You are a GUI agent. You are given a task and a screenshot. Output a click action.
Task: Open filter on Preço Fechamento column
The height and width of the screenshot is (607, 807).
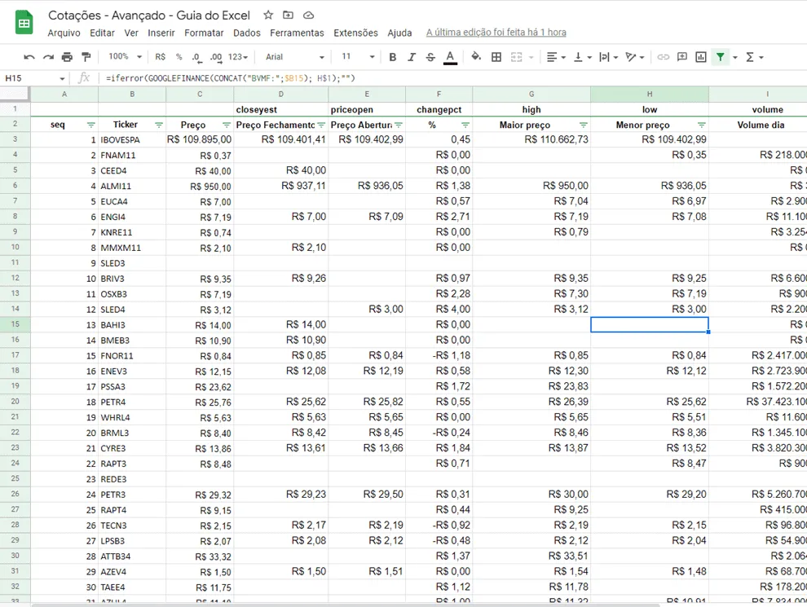tap(321, 125)
